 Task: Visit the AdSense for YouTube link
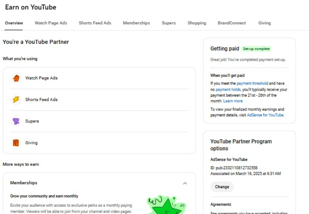[x=266, y=115]
